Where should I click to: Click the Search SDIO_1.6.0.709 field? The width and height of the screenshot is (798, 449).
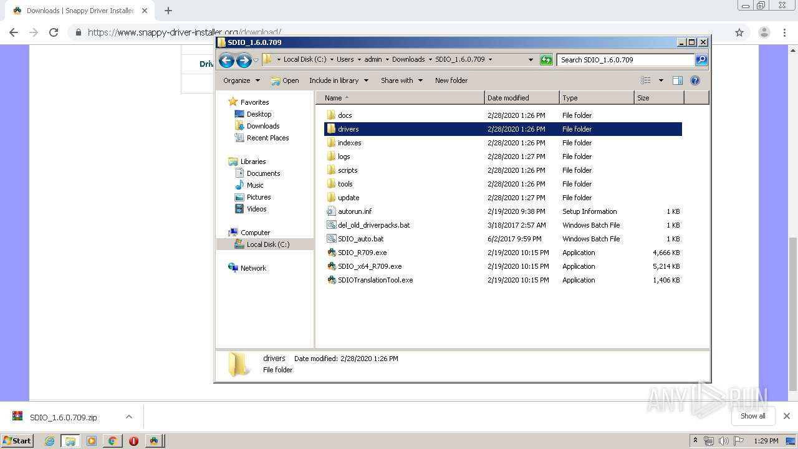pos(625,60)
